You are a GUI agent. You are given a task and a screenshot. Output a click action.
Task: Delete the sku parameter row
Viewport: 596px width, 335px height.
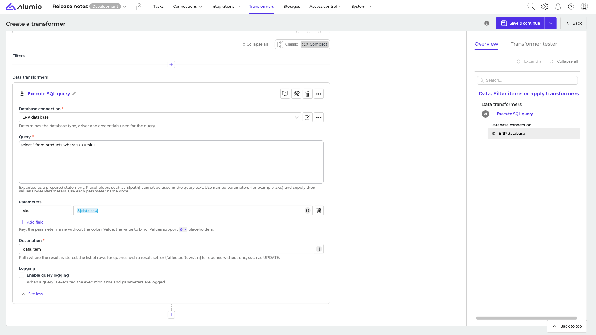pyautogui.click(x=319, y=211)
